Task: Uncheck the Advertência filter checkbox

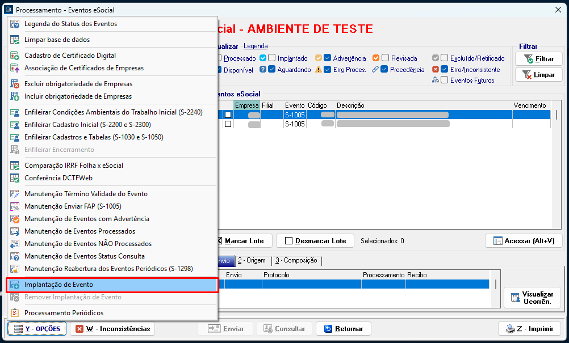Action: (328, 58)
